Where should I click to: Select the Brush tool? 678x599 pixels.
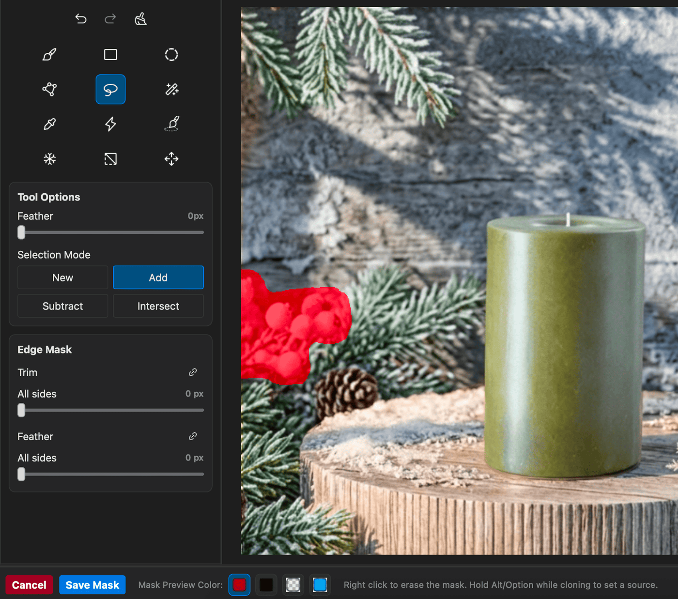(x=49, y=55)
